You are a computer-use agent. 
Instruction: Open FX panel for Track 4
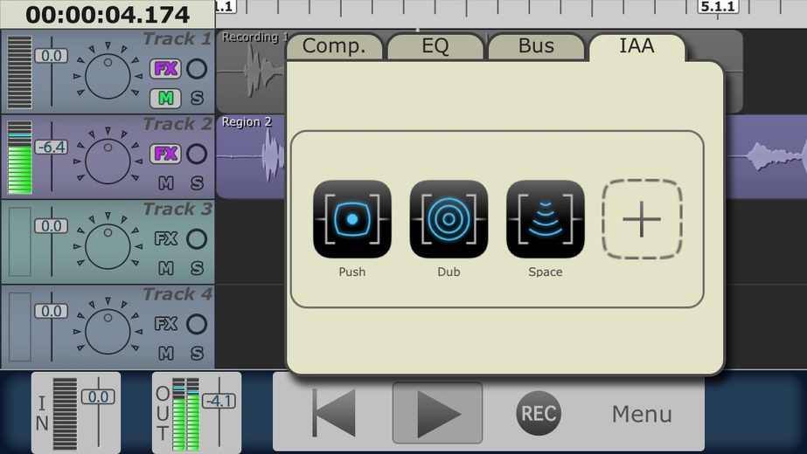click(166, 324)
